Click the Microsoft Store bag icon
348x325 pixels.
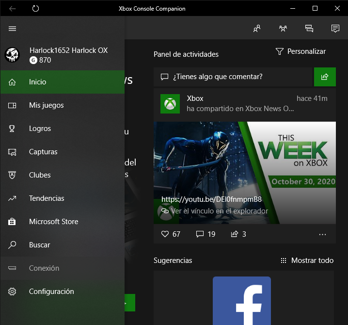[x=12, y=222]
